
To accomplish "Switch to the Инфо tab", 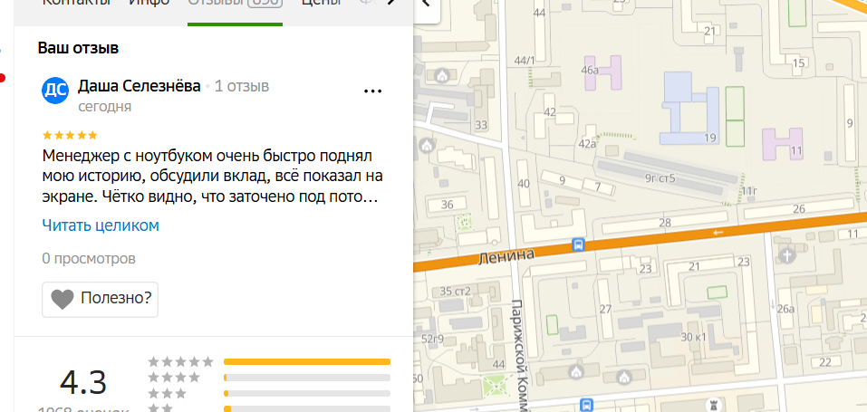I will tap(149, 2).
